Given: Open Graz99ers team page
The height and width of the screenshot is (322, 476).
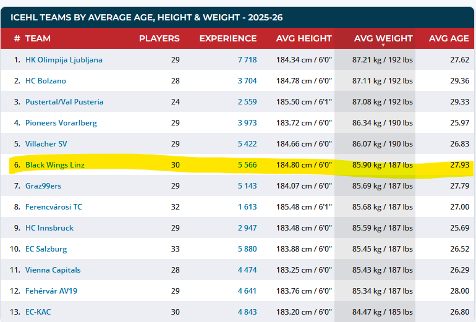Looking at the screenshot, I should [x=43, y=185].
